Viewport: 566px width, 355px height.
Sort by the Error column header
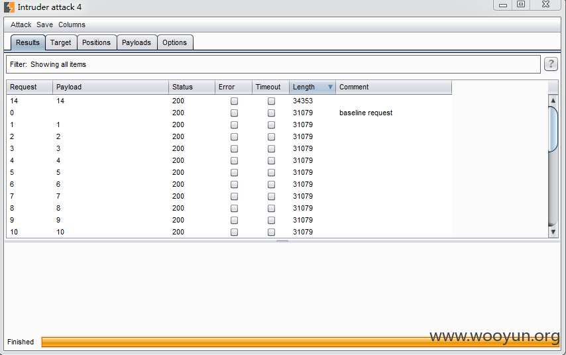pos(233,87)
